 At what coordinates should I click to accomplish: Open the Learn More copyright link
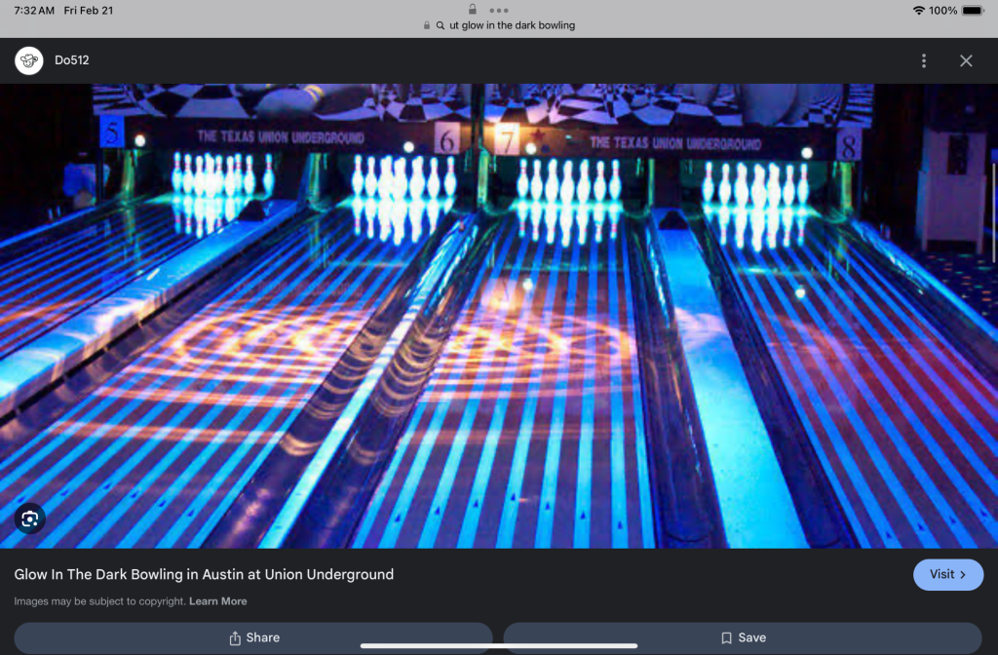click(x=217, y=601)
